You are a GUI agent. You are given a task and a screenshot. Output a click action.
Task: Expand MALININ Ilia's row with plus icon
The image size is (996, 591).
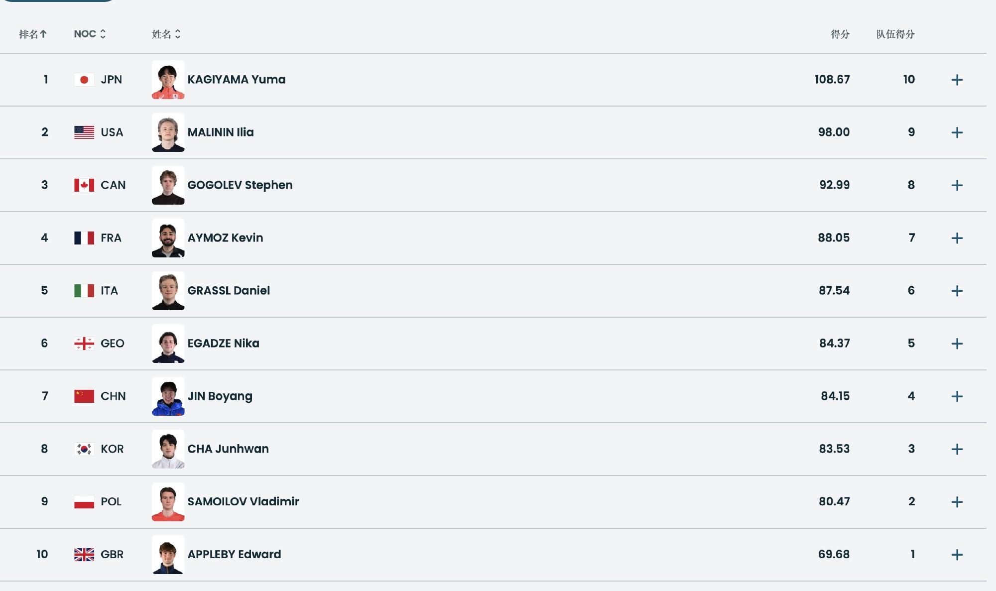pos(957,132)
